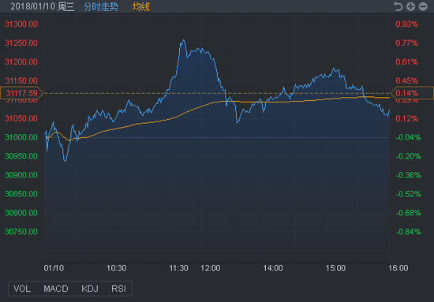The width and height of the screenshot is (434, 302).
Task: Click the 30900.00 price axis label
Action: pos(21,175)
